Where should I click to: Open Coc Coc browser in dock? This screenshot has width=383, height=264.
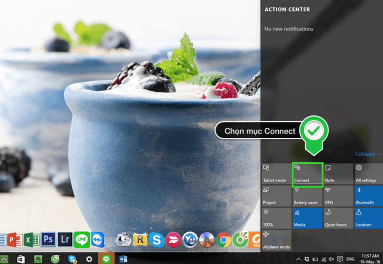click(x=240, y=240)
